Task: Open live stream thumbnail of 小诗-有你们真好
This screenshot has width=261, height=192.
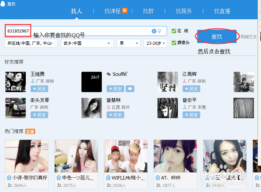Action: [26, 156]
